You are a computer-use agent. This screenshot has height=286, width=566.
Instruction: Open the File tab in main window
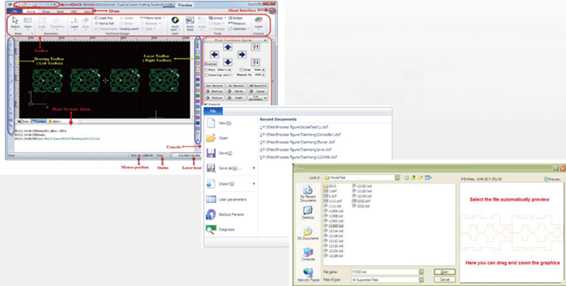click(14, 11)
